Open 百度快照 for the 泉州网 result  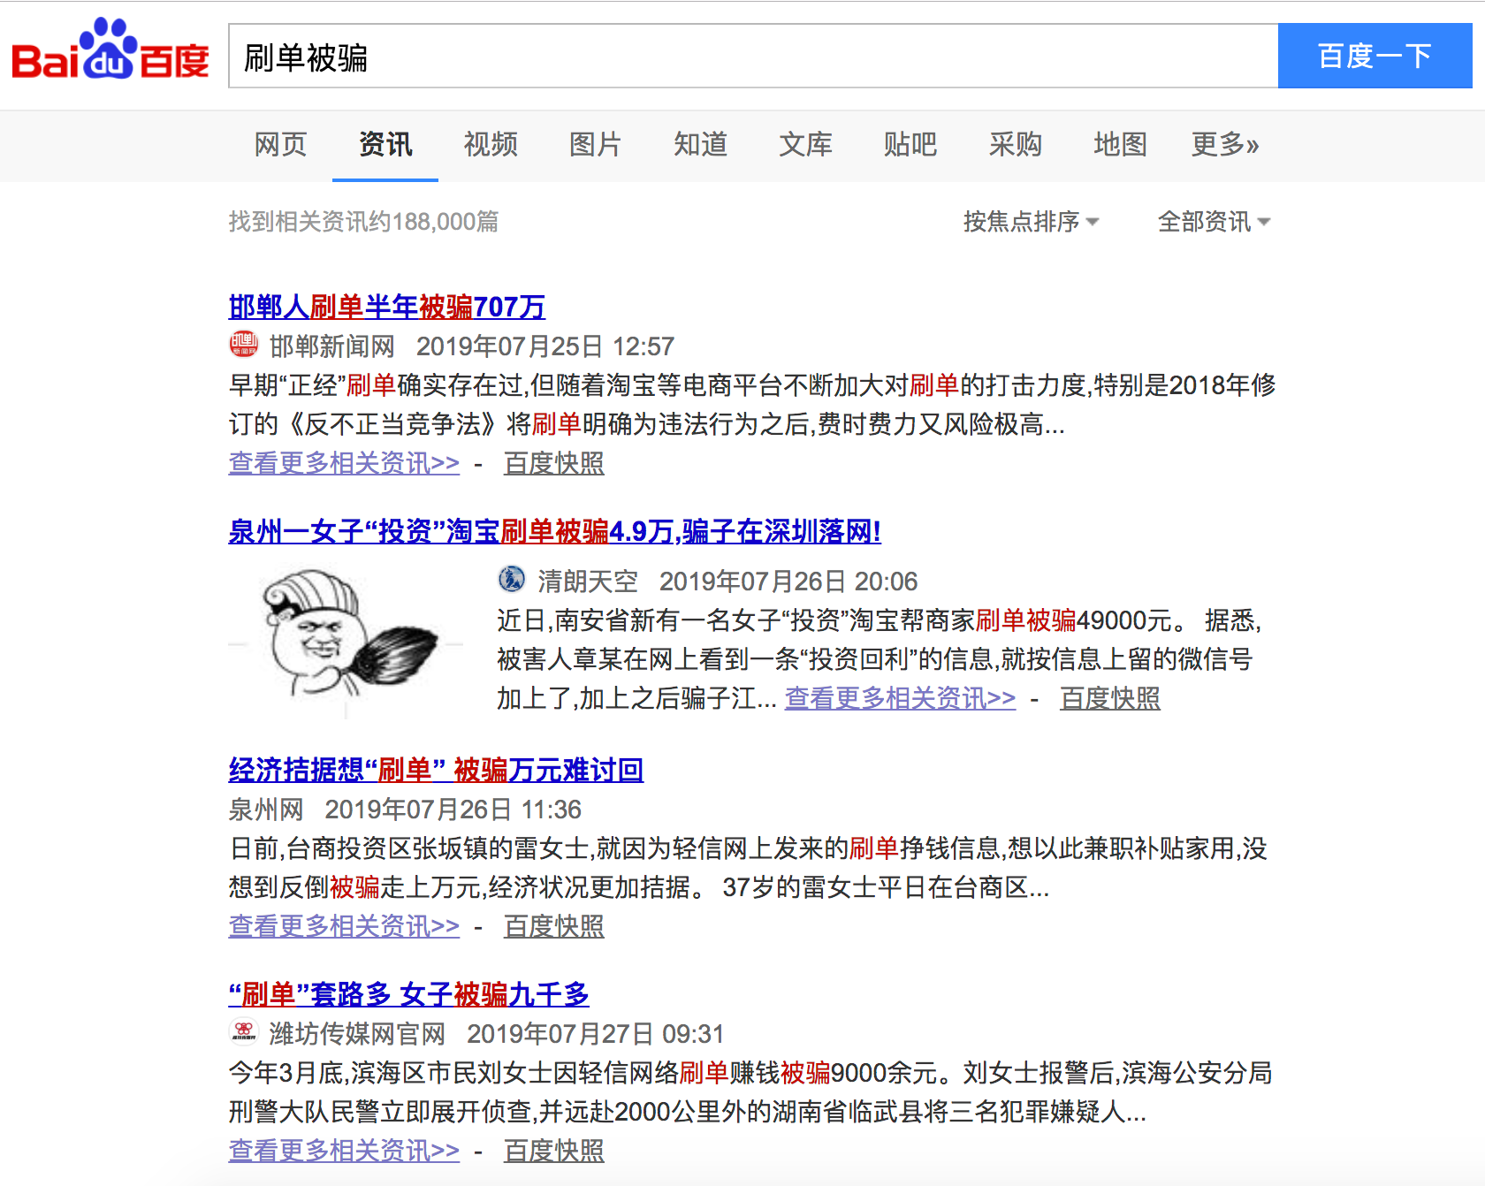pos(553,926)
